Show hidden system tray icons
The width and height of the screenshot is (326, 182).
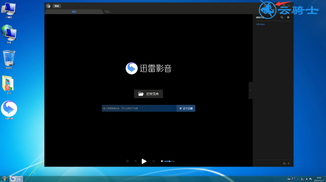tap(298, 179)
